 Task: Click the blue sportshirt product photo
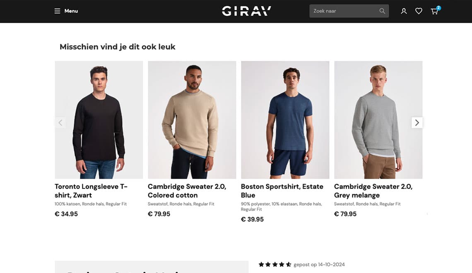tap(285, 120)
